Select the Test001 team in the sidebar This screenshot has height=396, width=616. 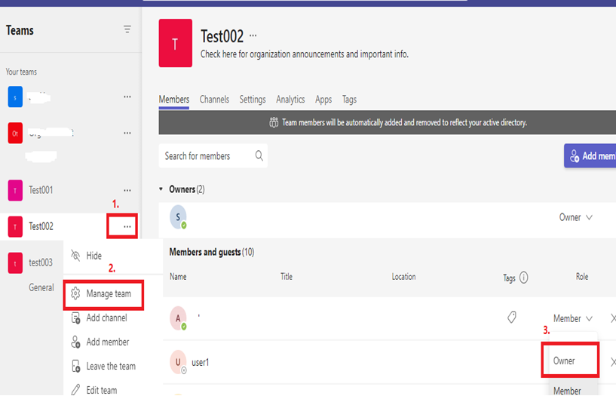coord(41,190)
